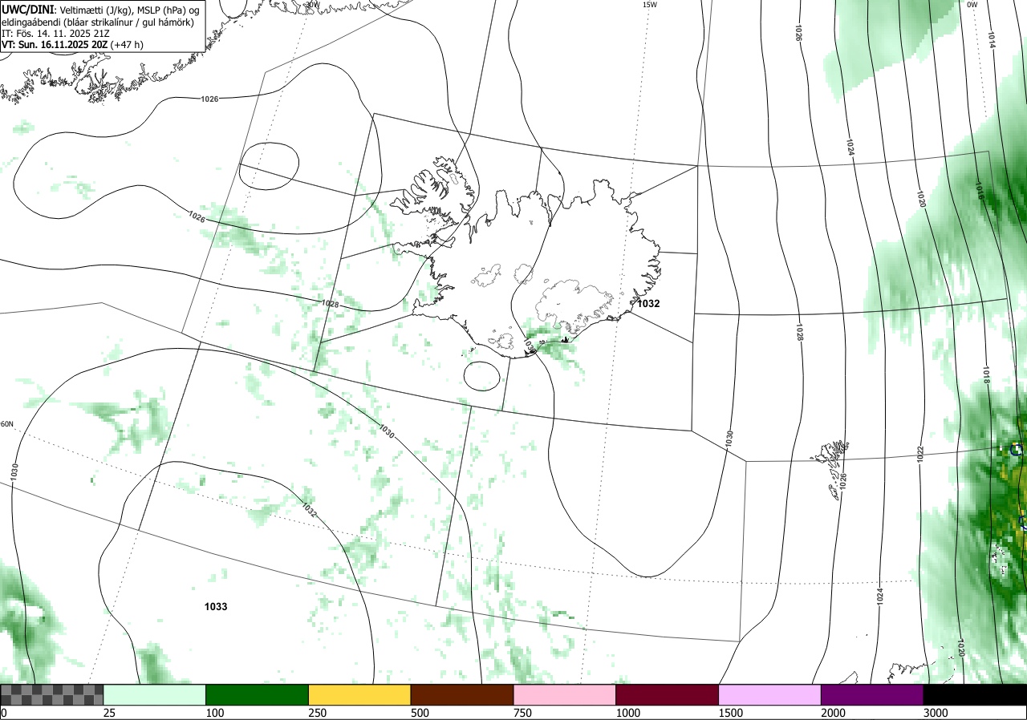The image size is (1027, 720).
Task: Click the gray checkered 0–25 legend swatch
Action: coord(51,694)
